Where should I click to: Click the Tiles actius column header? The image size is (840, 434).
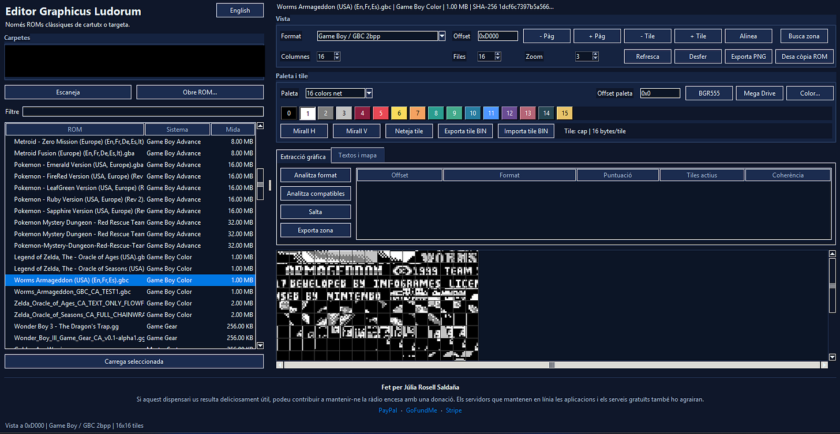(x=702, y=175)
